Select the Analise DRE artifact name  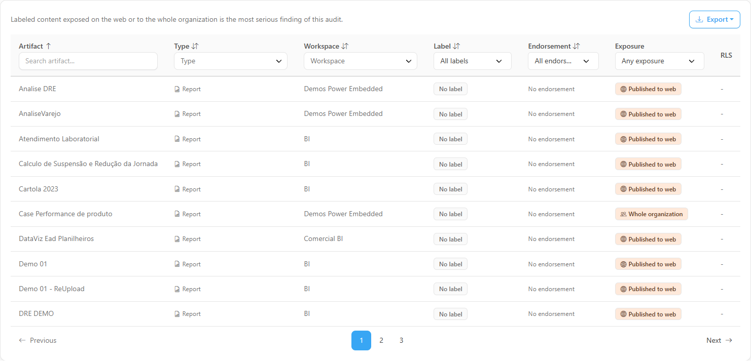click(38, 89)
